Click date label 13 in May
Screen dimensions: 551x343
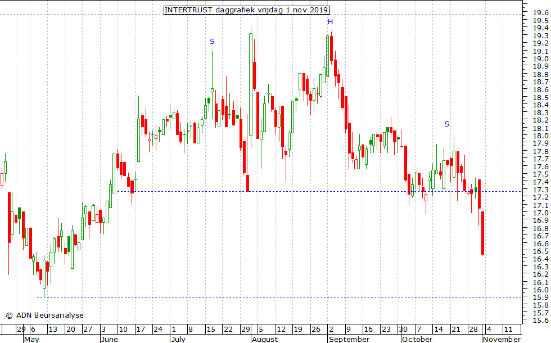tap(53, 330)
